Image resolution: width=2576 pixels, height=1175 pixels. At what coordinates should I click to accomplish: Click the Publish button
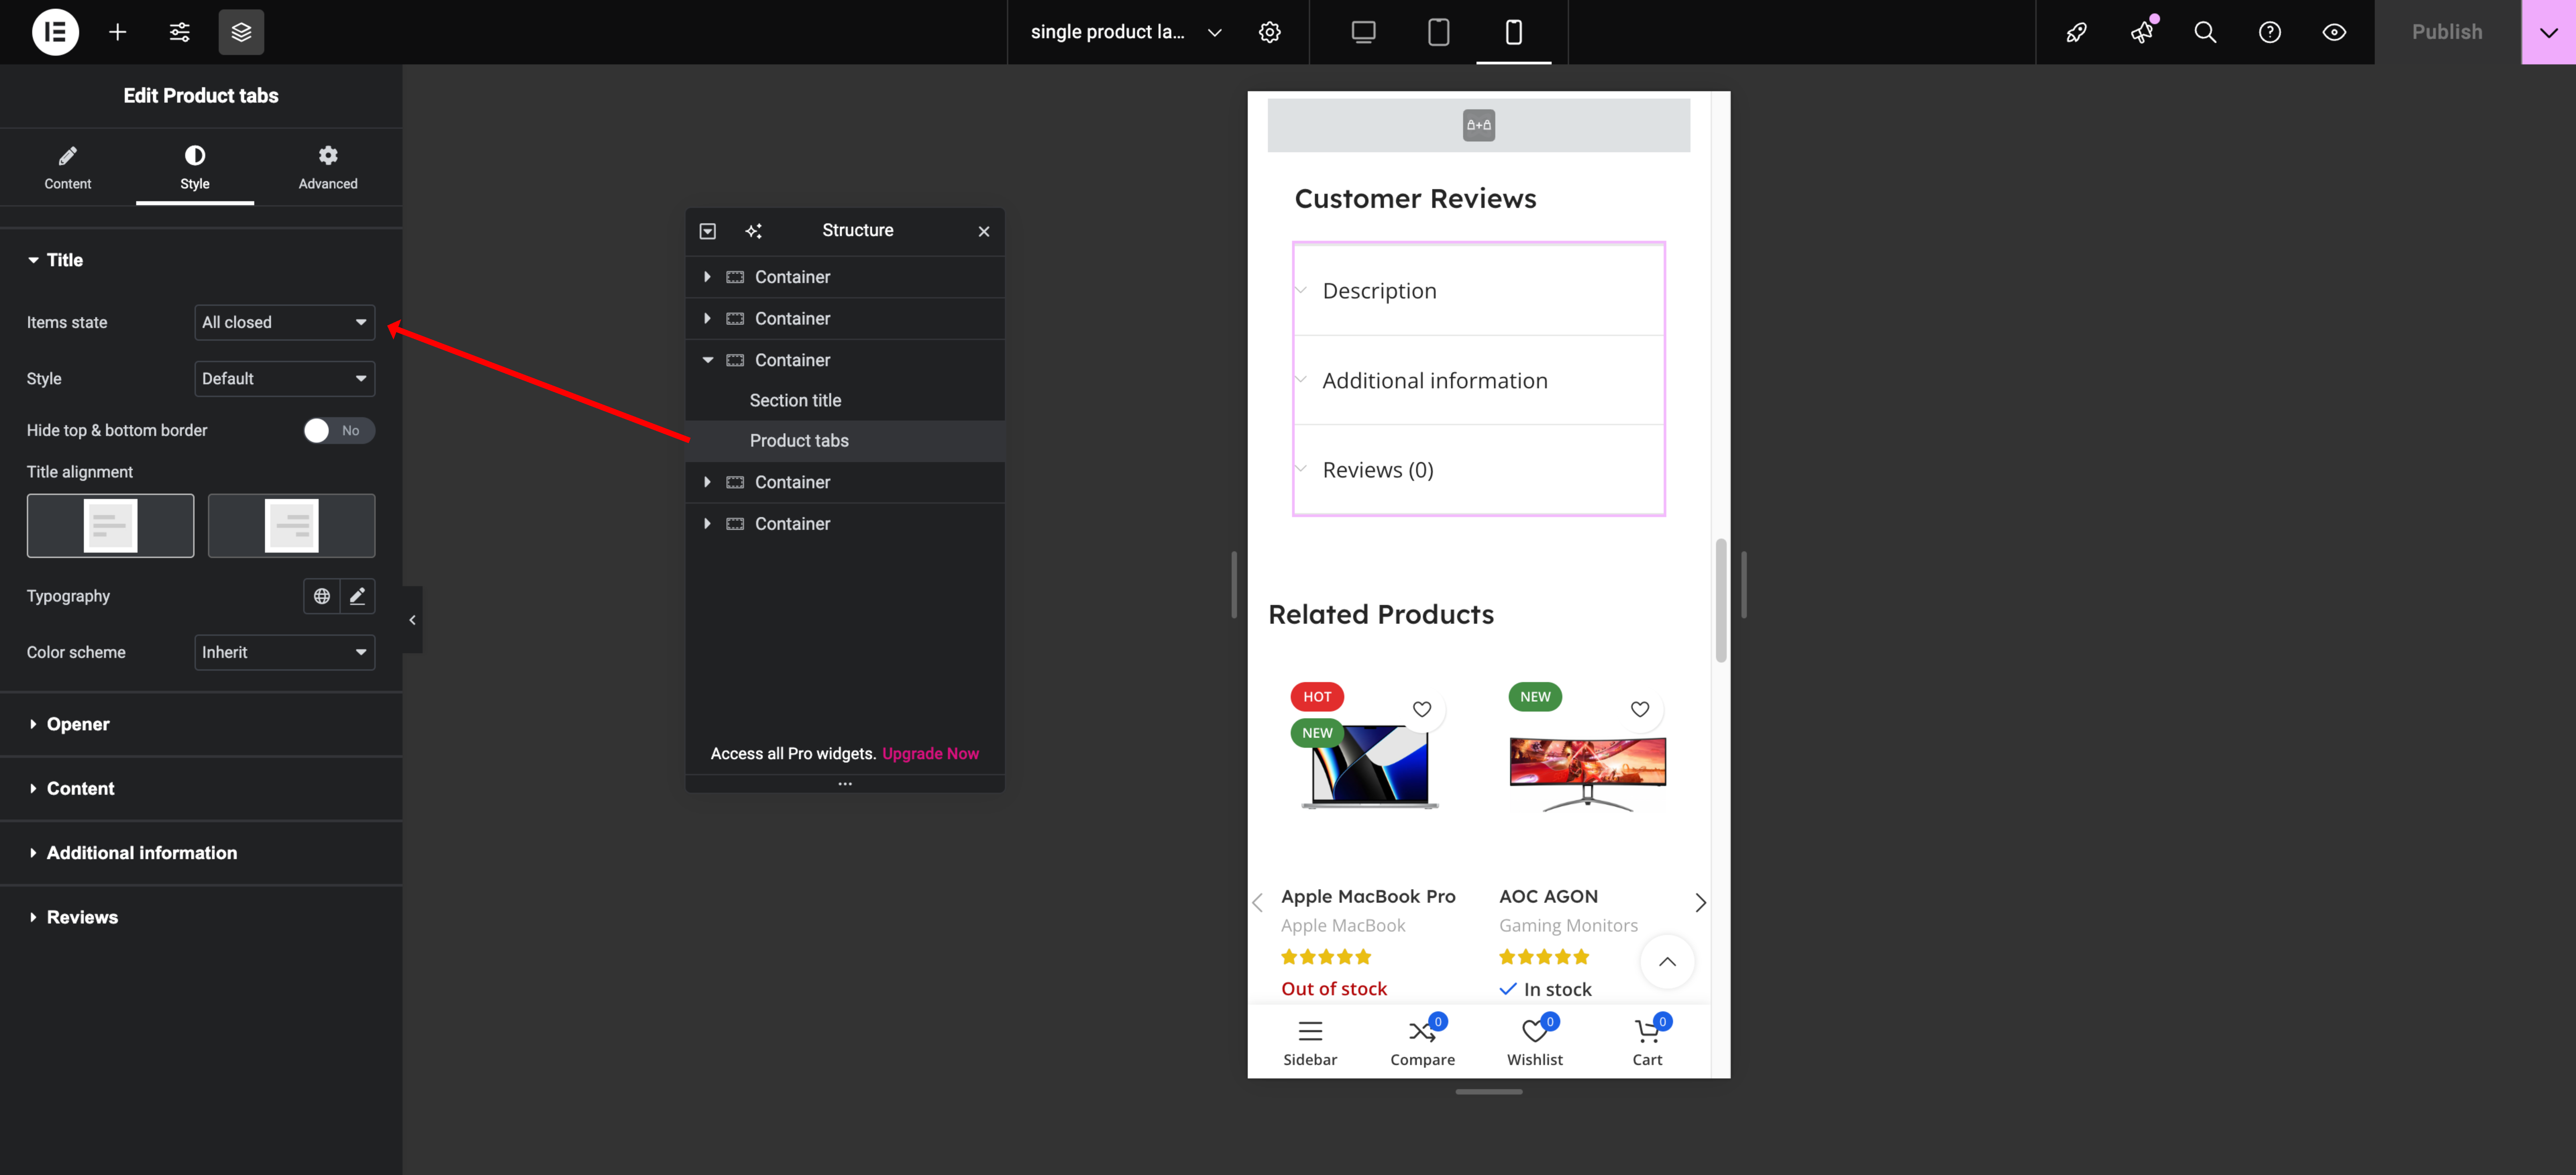[x=2447, y=32]
